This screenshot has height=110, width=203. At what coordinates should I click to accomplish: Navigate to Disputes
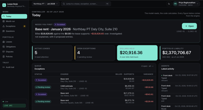coord(14,52)
